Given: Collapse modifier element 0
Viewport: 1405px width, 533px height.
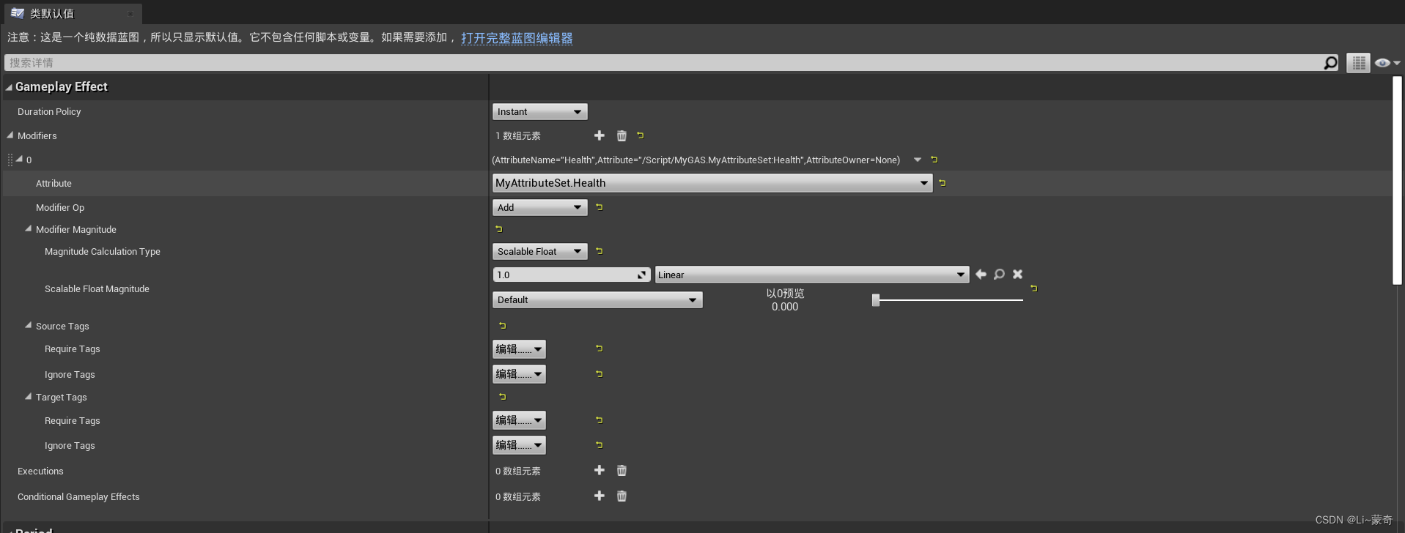Looking at the screenshot, I should coord(20,159).
